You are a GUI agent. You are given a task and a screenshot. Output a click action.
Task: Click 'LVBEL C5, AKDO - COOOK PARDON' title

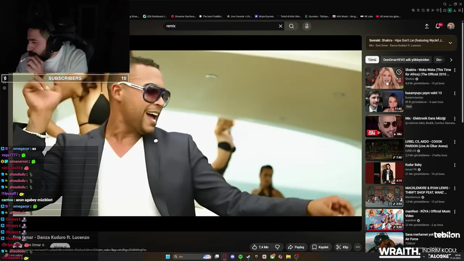[426, 144]
